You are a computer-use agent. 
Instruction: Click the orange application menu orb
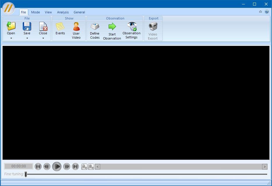pyautogui.click(x=9, y=8)
